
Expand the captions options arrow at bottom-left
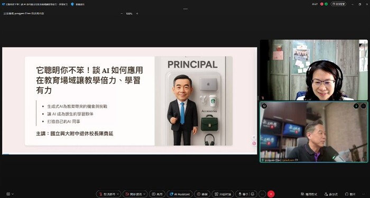[x=13, y=194]
